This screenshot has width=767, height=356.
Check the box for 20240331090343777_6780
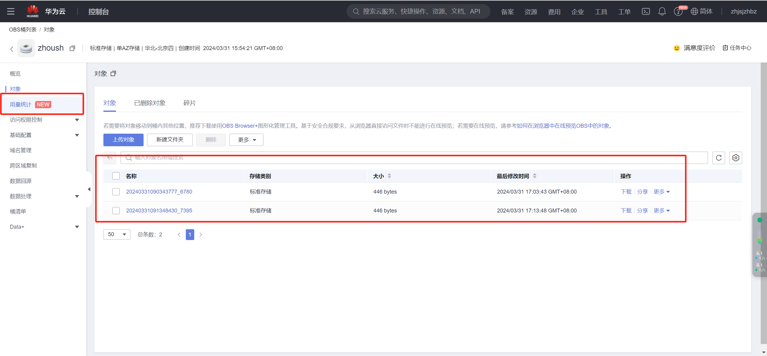116,192
